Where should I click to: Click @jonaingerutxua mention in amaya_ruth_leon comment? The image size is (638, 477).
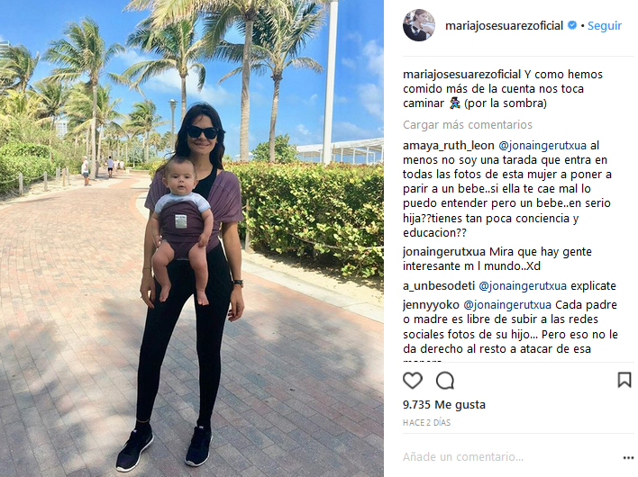click(542, 146)
